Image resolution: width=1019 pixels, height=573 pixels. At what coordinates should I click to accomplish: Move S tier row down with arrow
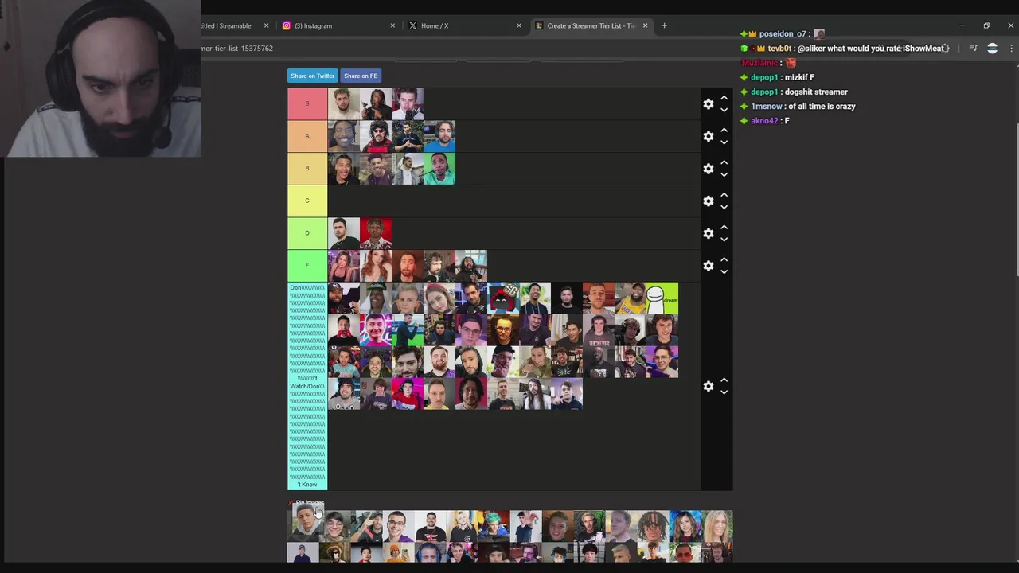pos(724,110)
